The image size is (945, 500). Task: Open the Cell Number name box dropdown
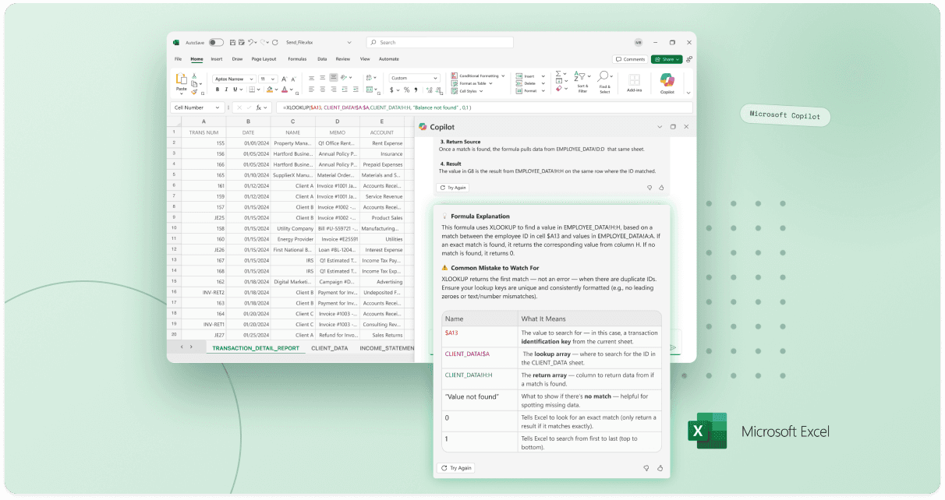(x=218, y=107)
